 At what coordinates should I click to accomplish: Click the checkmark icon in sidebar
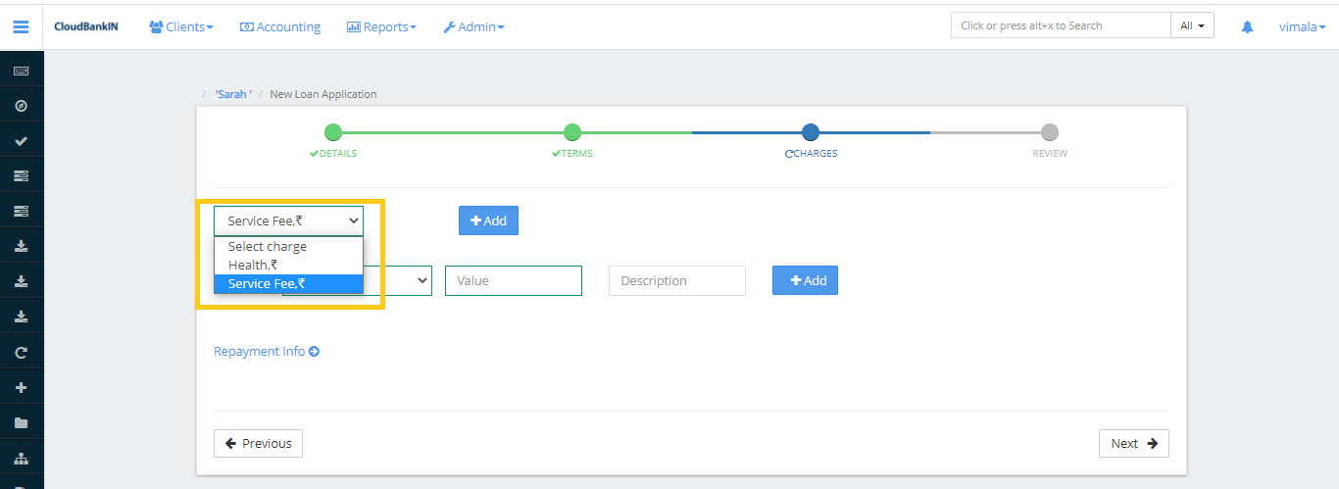[21, 141]
